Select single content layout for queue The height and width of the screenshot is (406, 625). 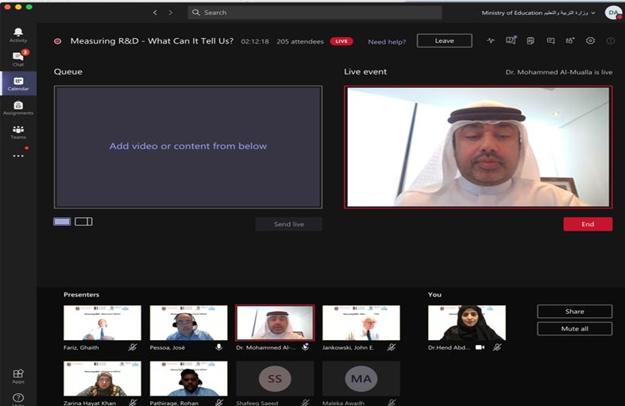coord(62,221)
